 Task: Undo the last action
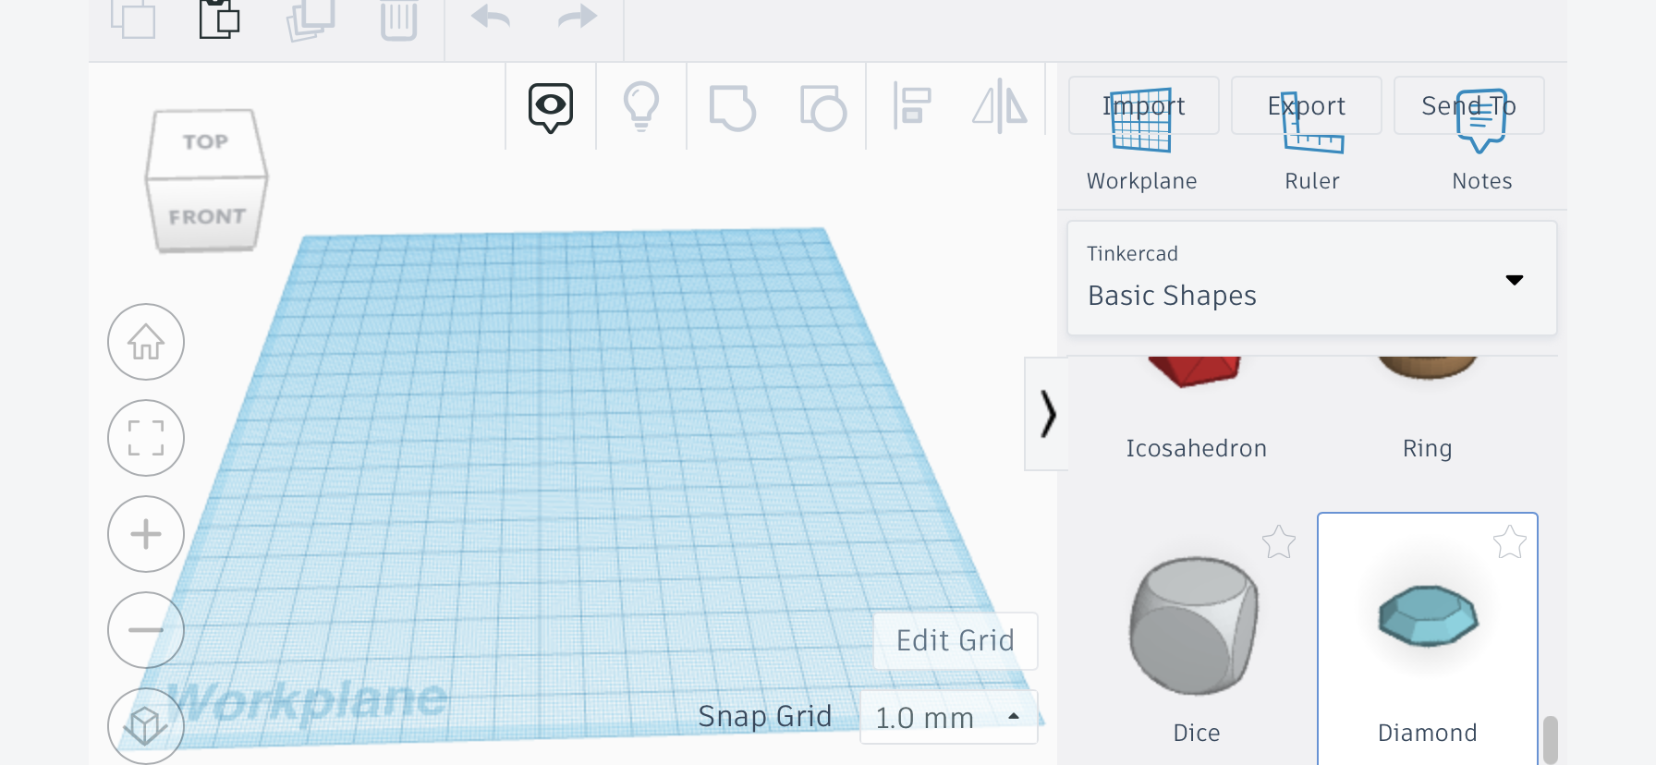click(491, 17)
